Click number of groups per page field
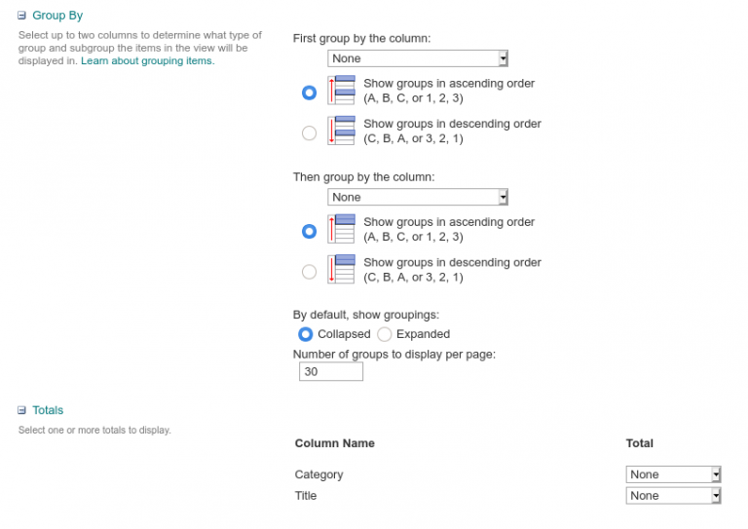This screenshot has width=748, height=529. [x=331, y=371]
